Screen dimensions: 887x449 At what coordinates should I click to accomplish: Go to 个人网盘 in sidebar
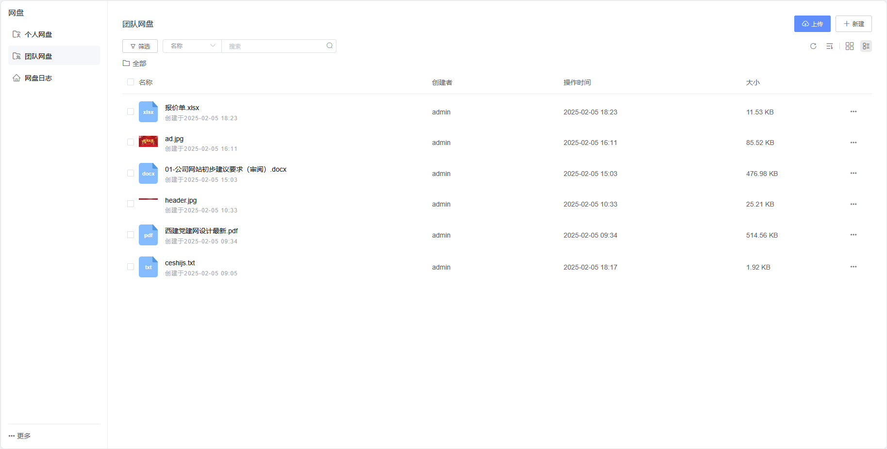click(x=38, y=34)
